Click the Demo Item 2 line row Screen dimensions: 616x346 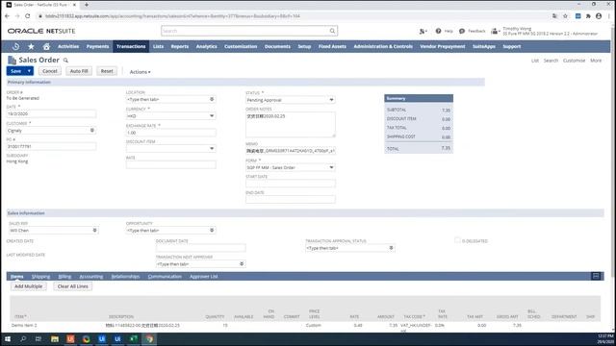[x=305, y=326]
